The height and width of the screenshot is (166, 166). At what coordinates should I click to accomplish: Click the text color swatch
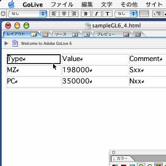[x=144, y=14]
